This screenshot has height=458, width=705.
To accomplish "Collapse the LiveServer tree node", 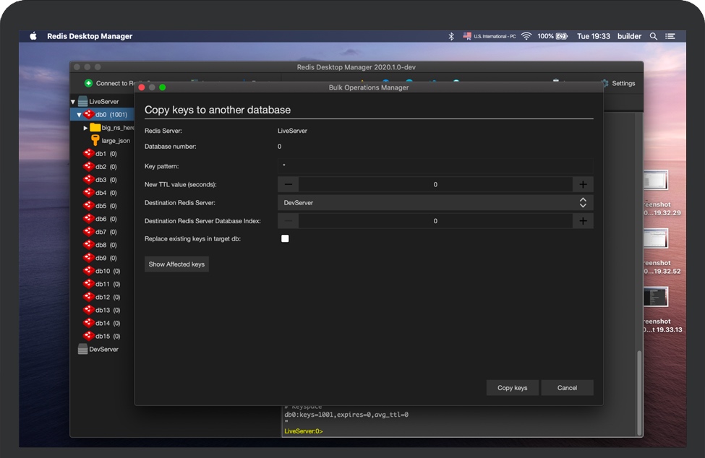I will [74, 102].
